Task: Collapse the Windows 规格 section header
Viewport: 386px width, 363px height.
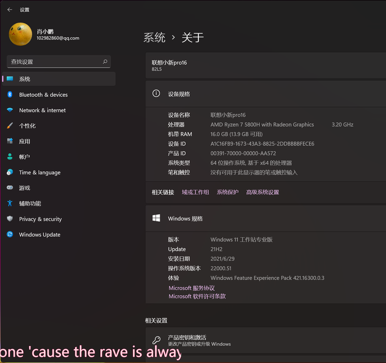Action: pos(266,218)
